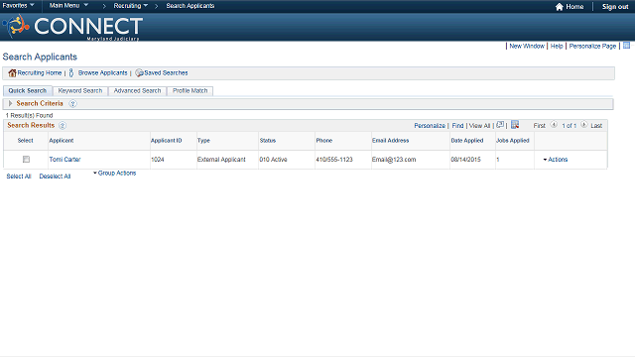Open the Tomi Carter applicant link
This screenshot has height=357, width=635.
coord(64,160)
